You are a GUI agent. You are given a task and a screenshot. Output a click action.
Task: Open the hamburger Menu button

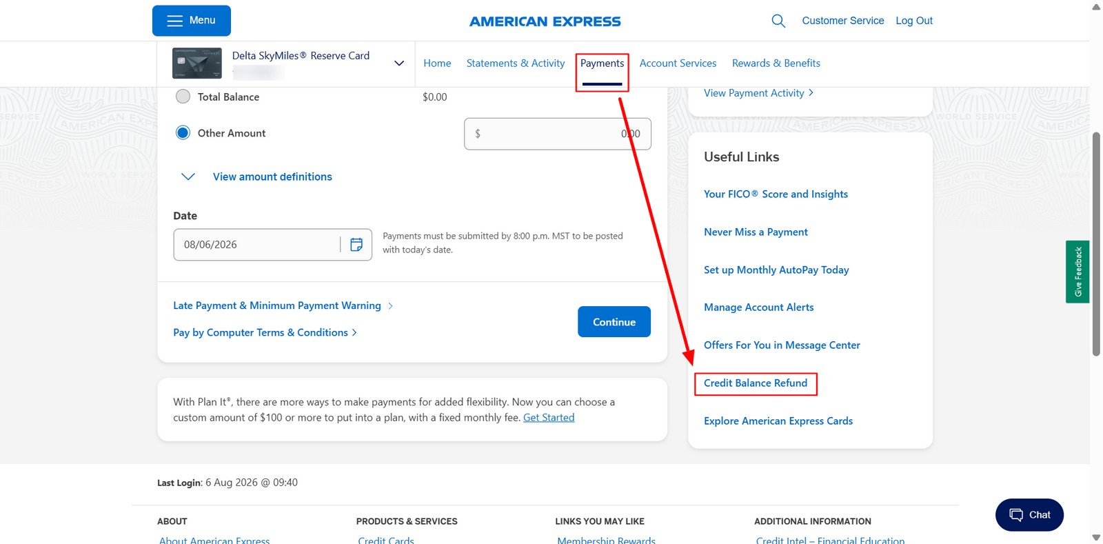click(x=192, y=21)
